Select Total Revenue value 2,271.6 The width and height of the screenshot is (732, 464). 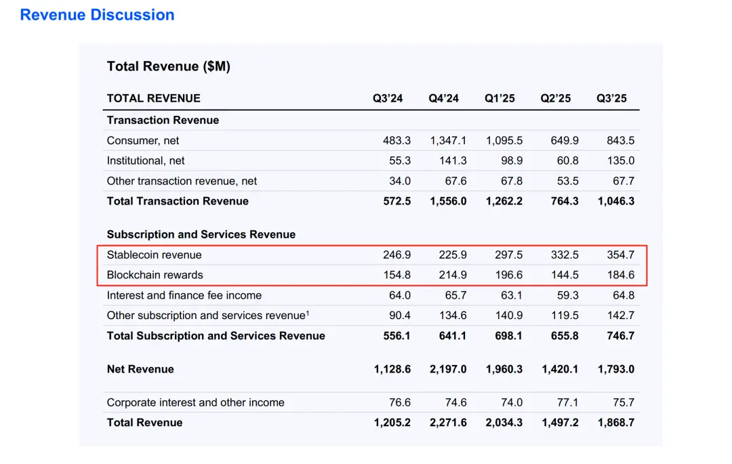447,423
